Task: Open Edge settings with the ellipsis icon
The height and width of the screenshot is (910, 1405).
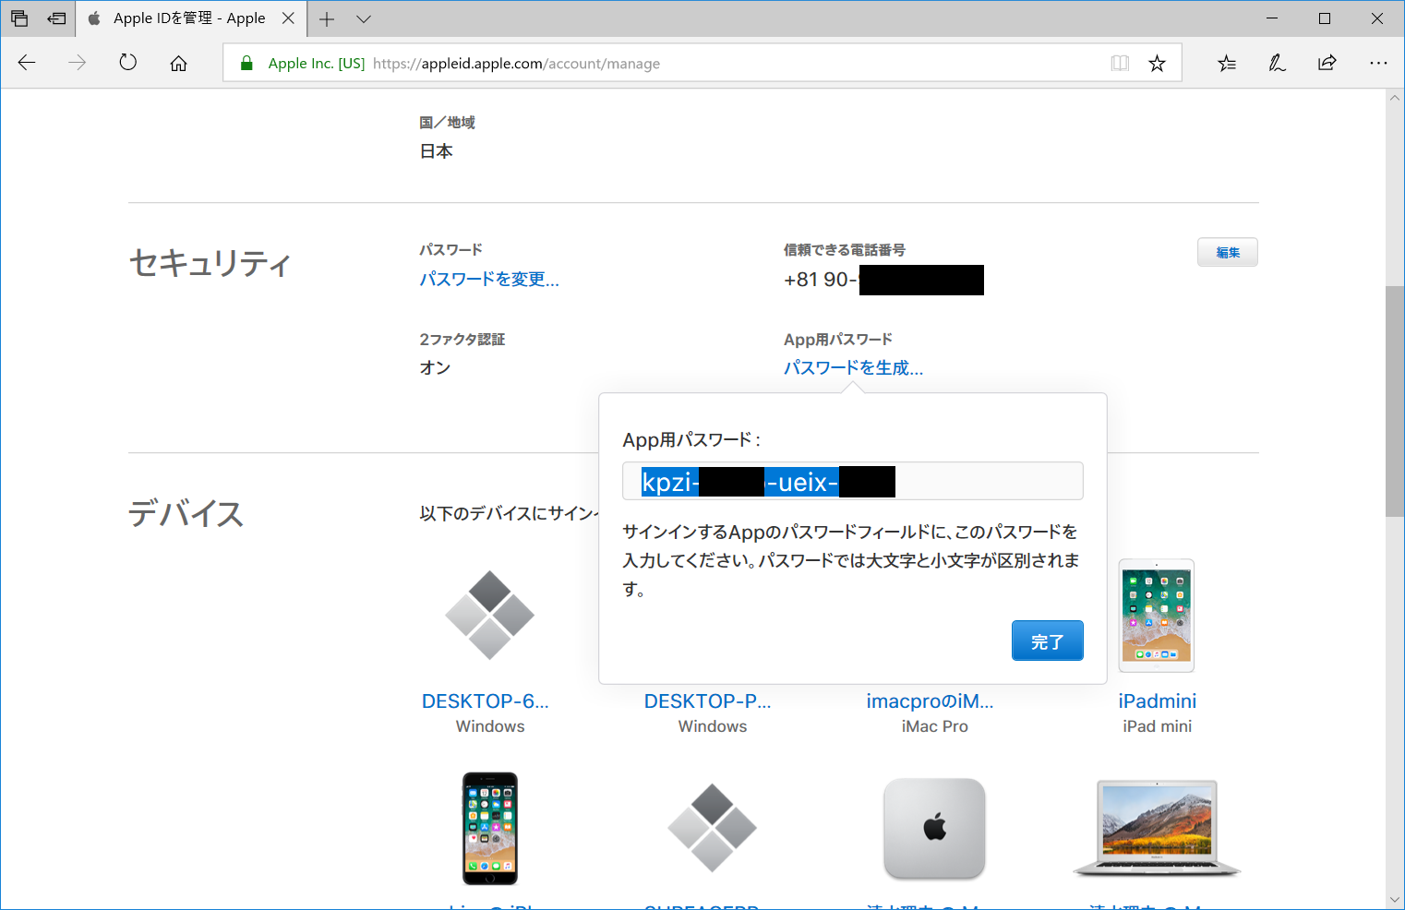Action: 1378,63
